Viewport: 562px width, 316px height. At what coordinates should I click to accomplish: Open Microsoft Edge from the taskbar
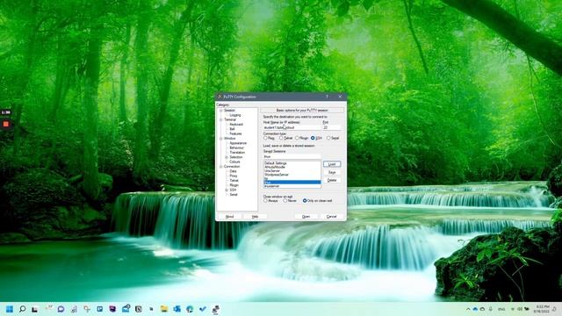tap(190, 309)
